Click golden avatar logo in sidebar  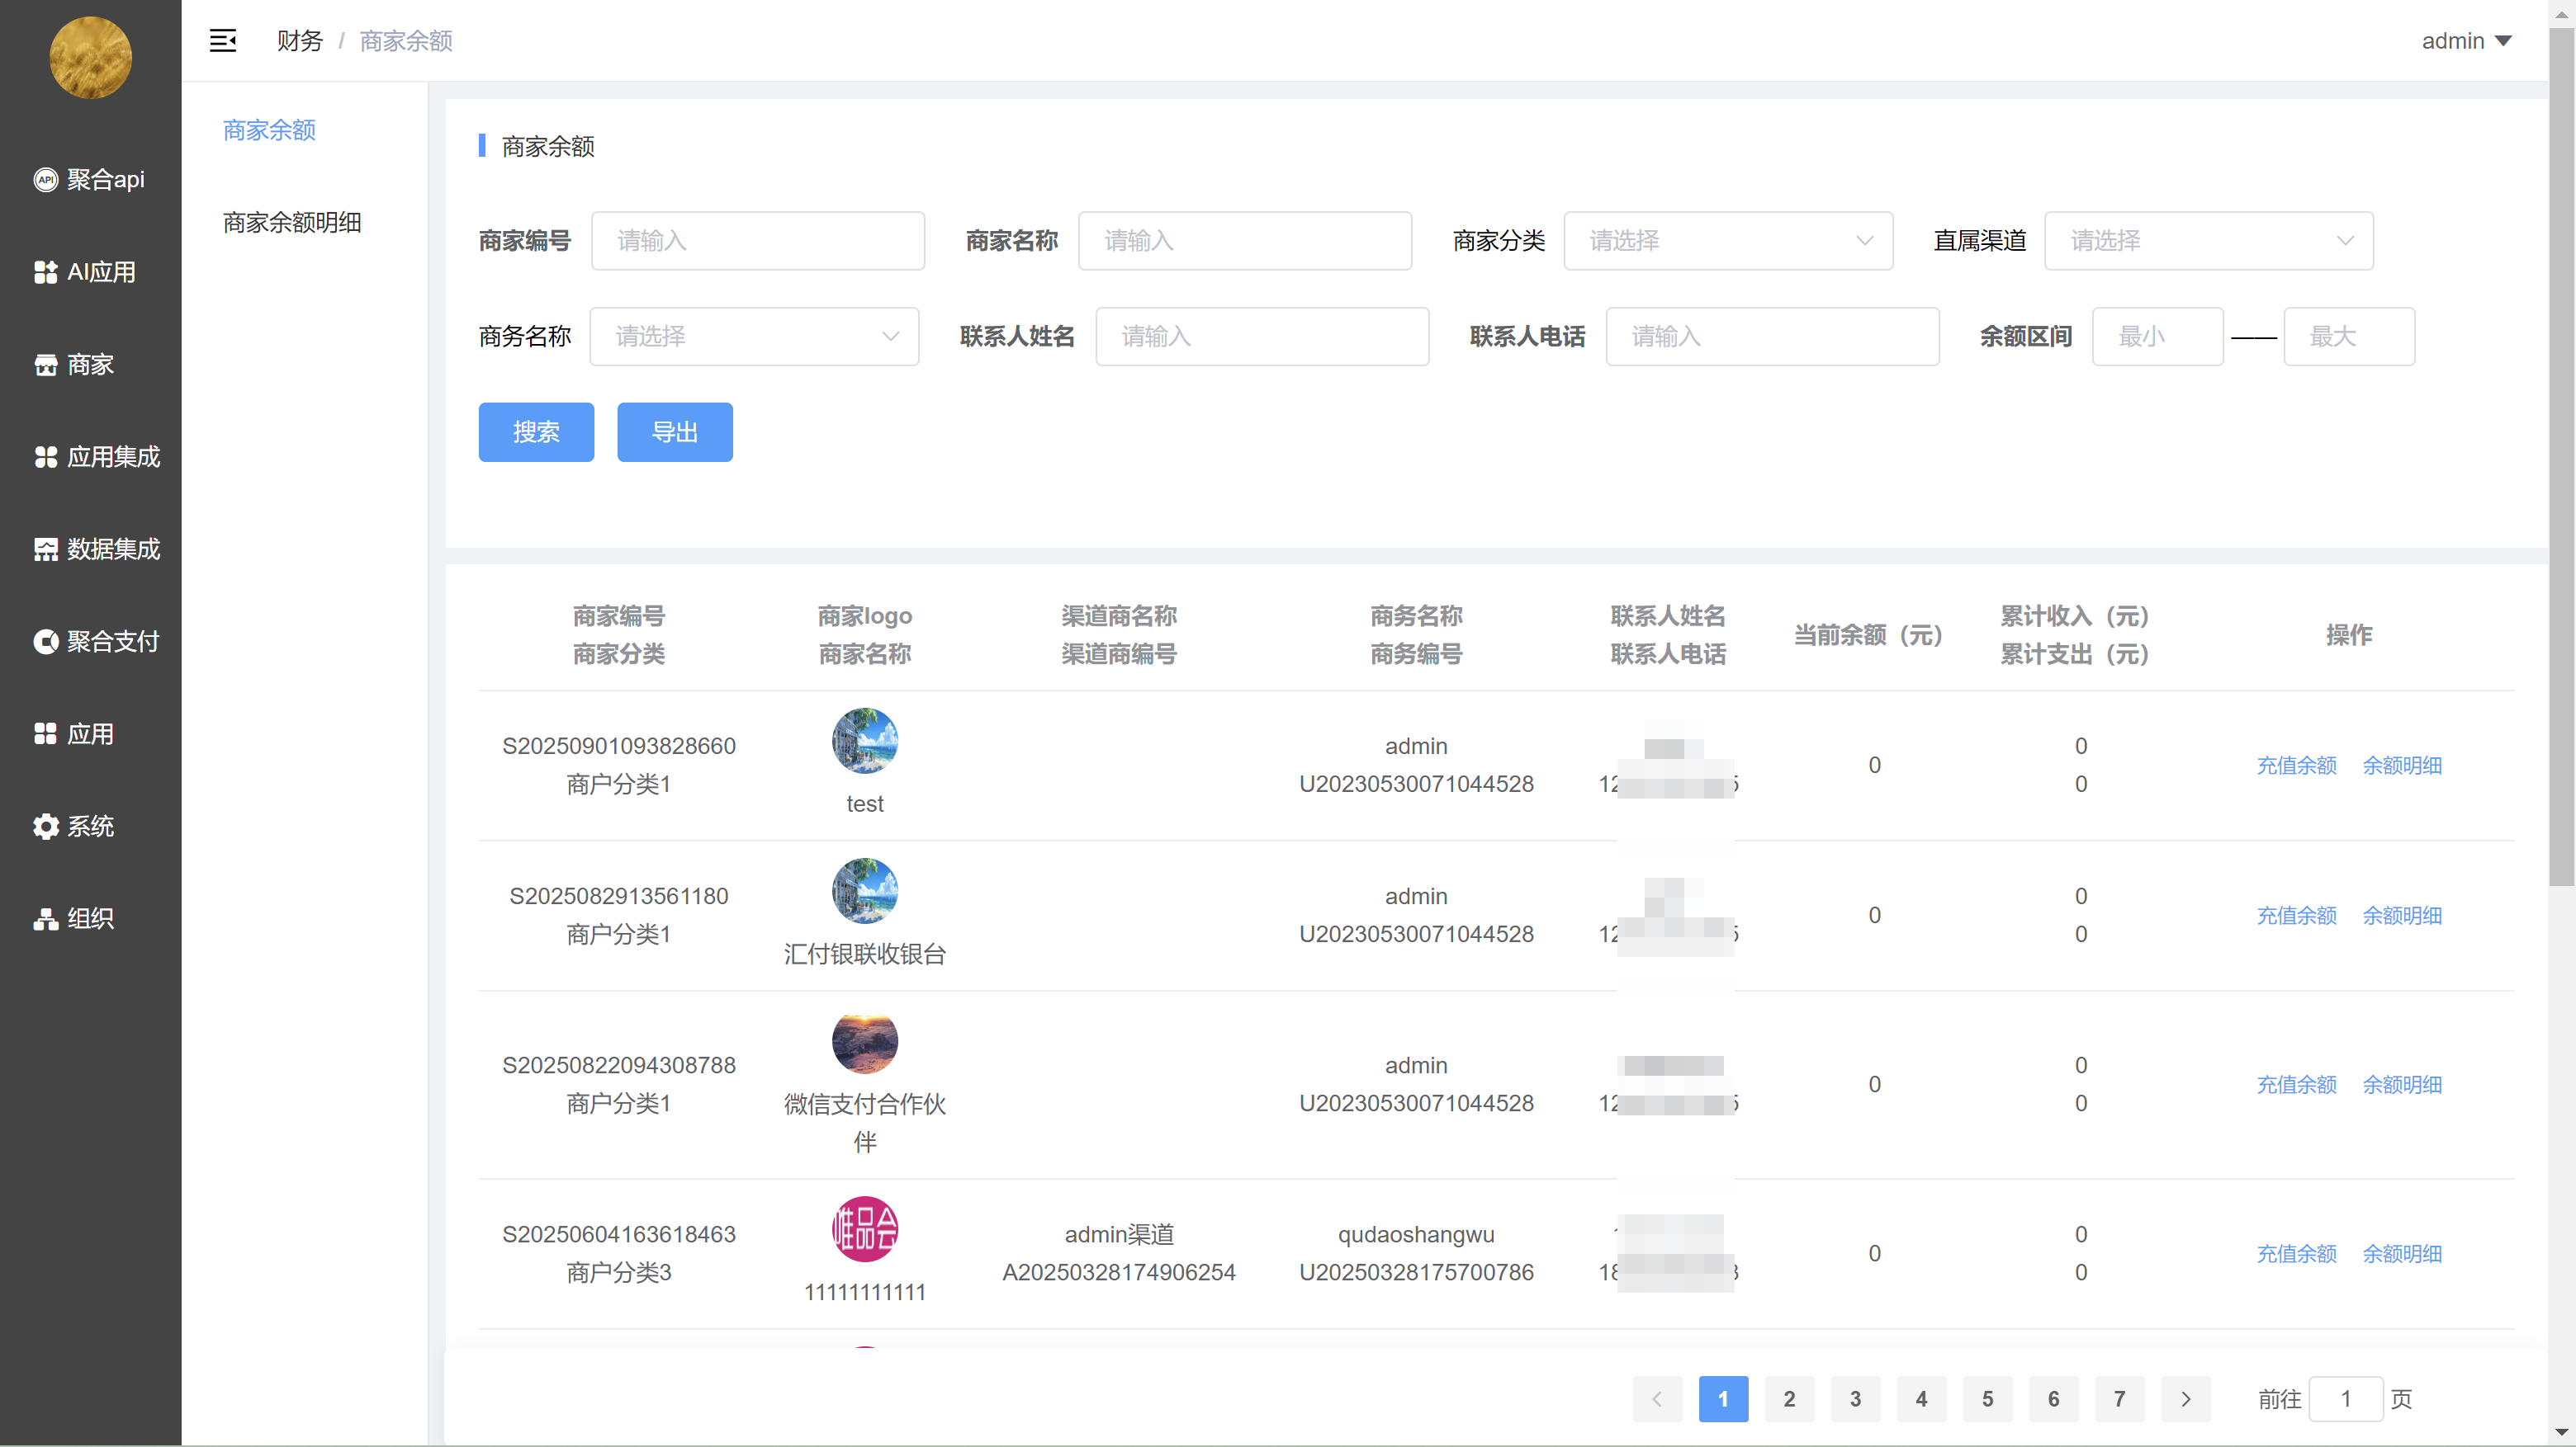coord(90,57)
